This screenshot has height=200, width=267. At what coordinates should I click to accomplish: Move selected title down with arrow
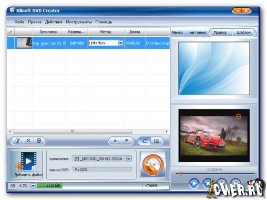127,141
